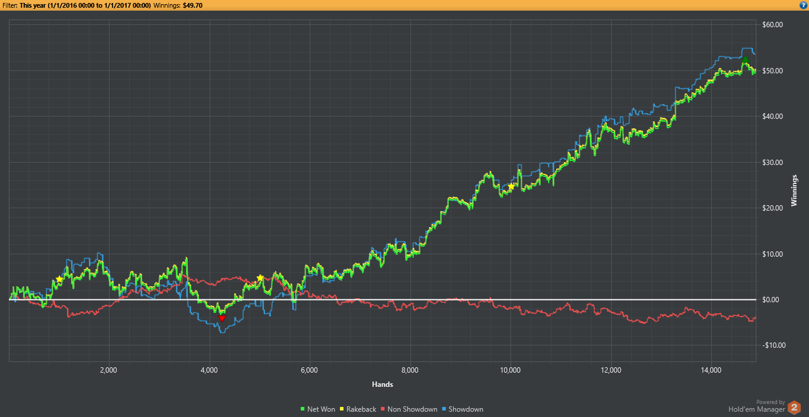
Task: Click the Powered by text
Action: point(771,402)
